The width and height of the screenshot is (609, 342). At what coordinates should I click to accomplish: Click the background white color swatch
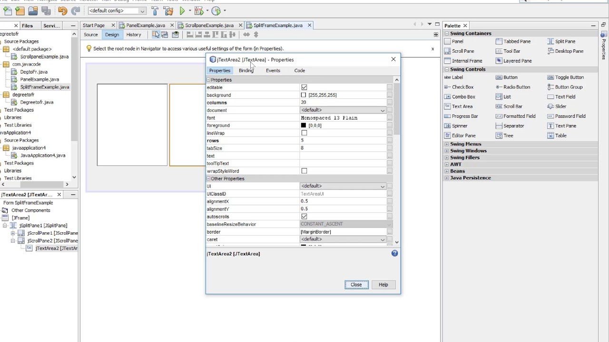pyautogui.click(x=304, y=95)
